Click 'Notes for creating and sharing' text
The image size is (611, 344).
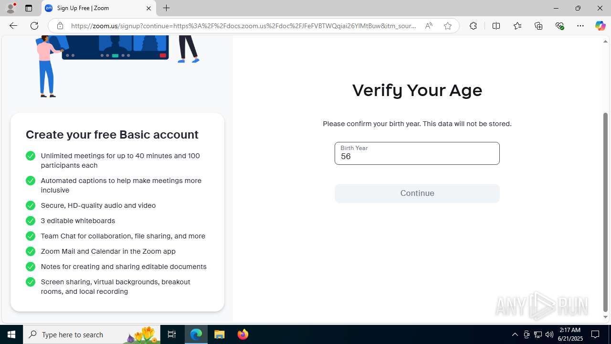pyautogui.click(x=124, y=267)
